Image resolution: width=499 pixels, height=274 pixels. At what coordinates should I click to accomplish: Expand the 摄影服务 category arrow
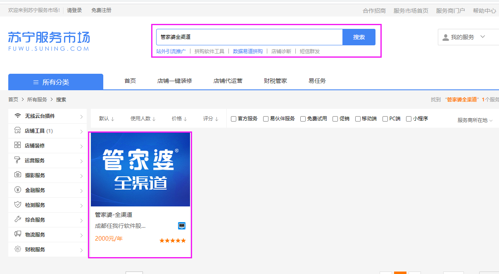click(81, 176)
